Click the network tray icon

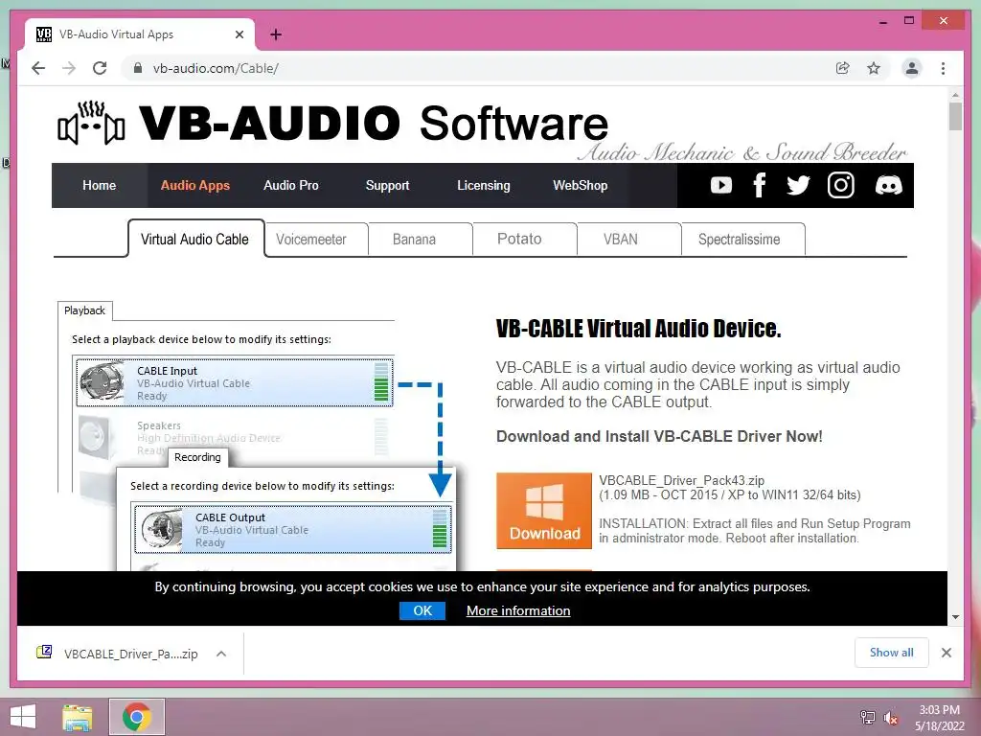click(867, 717)
